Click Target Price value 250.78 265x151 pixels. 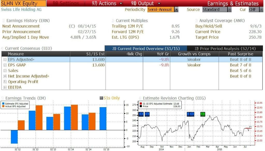(255, 37)
